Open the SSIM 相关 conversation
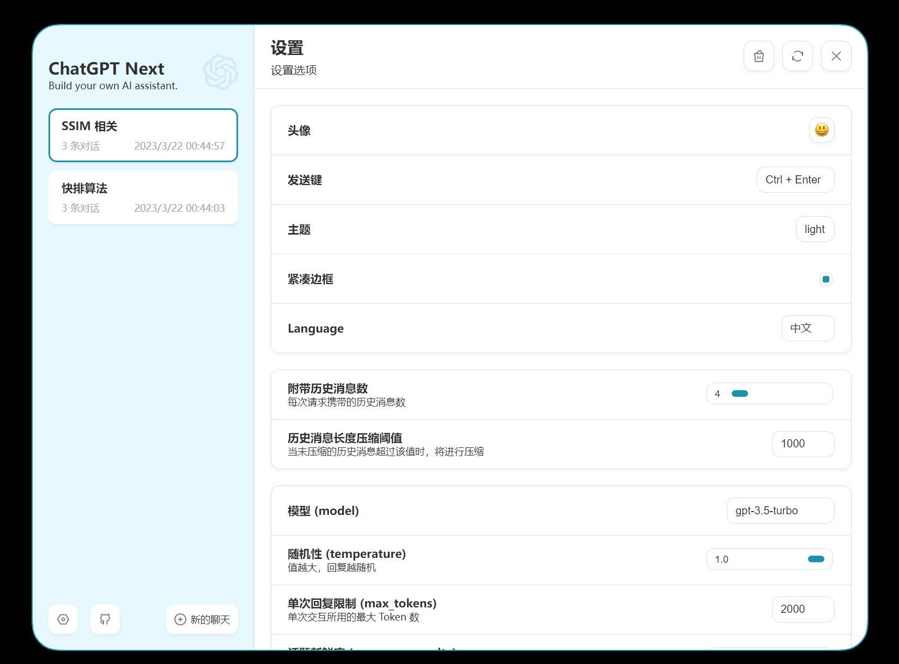 point(143,136)
